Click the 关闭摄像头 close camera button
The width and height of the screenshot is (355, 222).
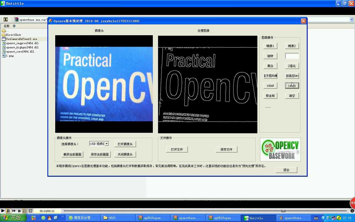pos(125,155)
